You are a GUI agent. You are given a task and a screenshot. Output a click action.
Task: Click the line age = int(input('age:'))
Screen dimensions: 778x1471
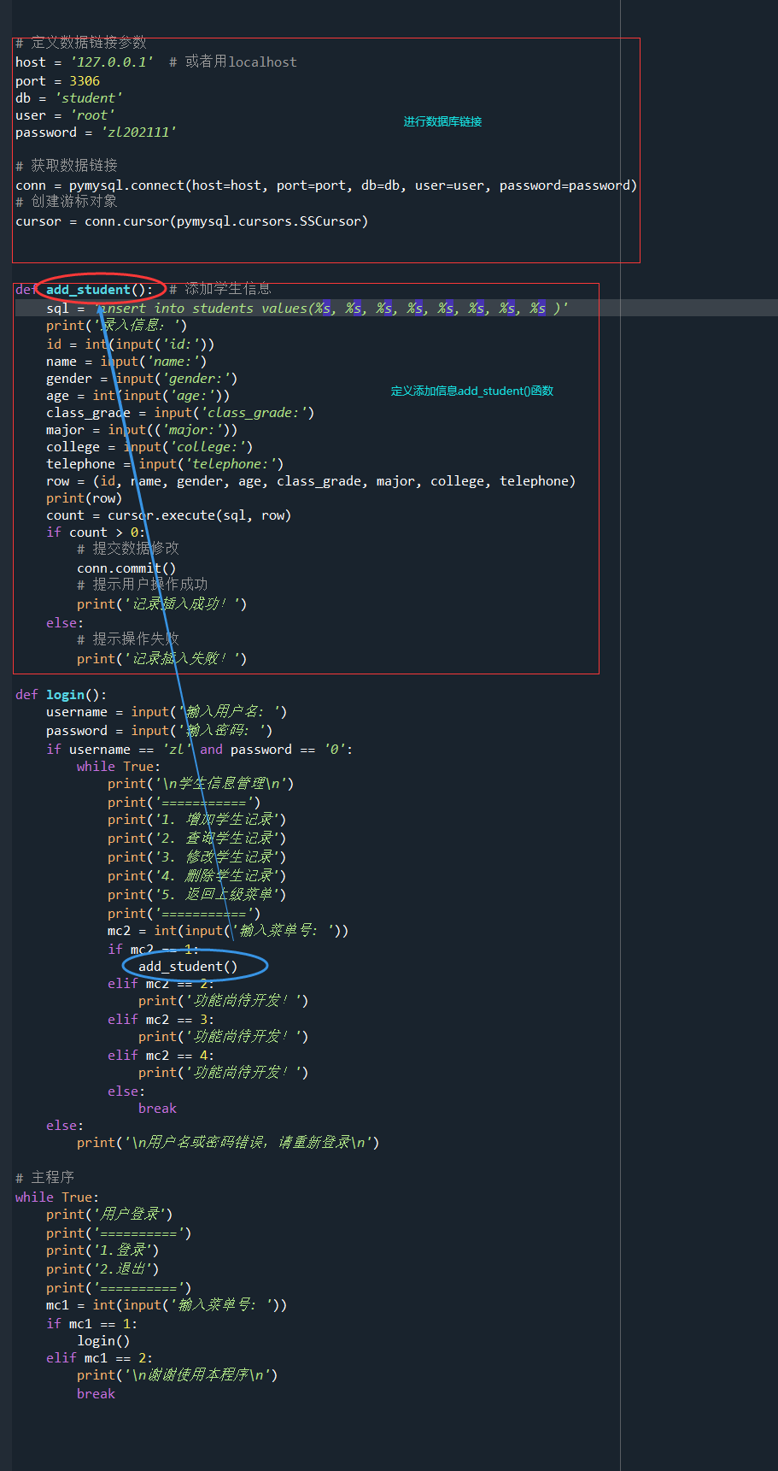(138, 396)
